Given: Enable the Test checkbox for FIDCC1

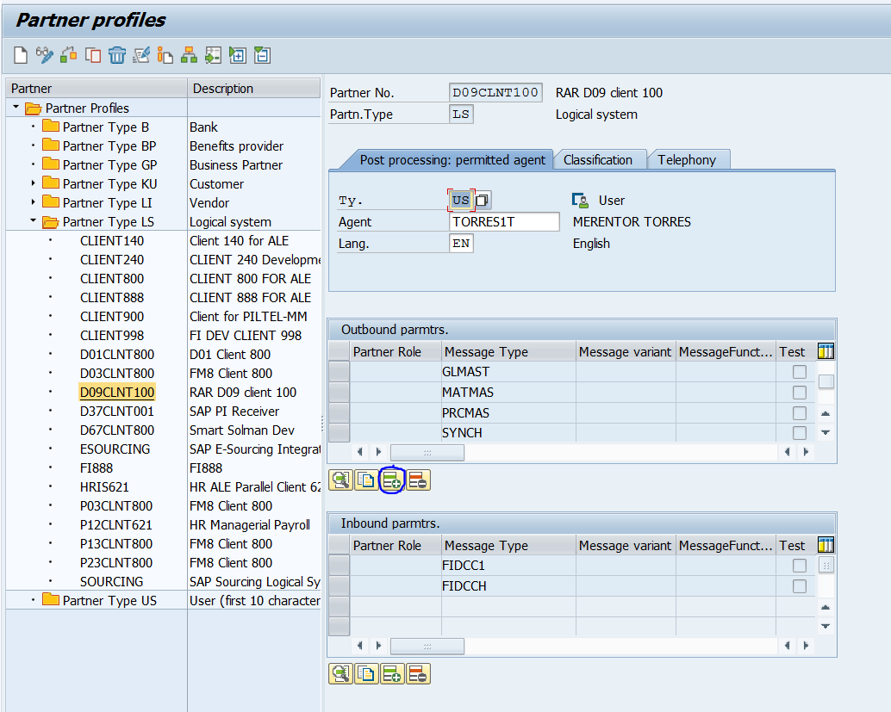Looking at the screenshot, I should point(799,564).
